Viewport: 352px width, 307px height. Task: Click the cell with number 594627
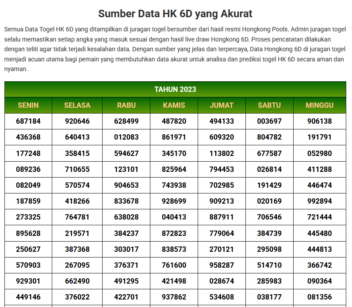[x=126, y=153]
